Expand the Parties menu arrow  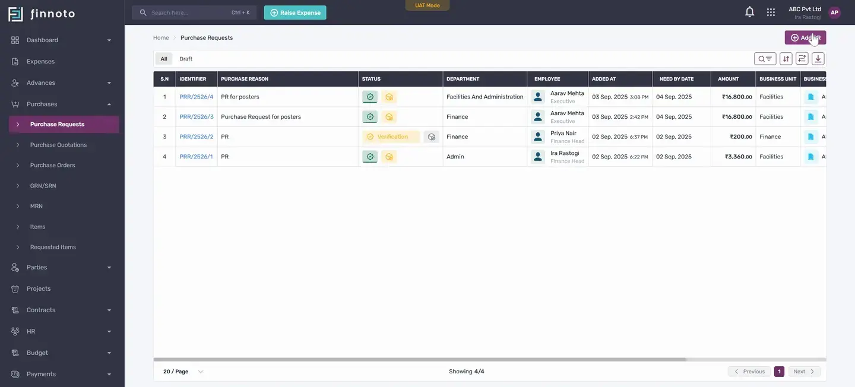(109, 268)
